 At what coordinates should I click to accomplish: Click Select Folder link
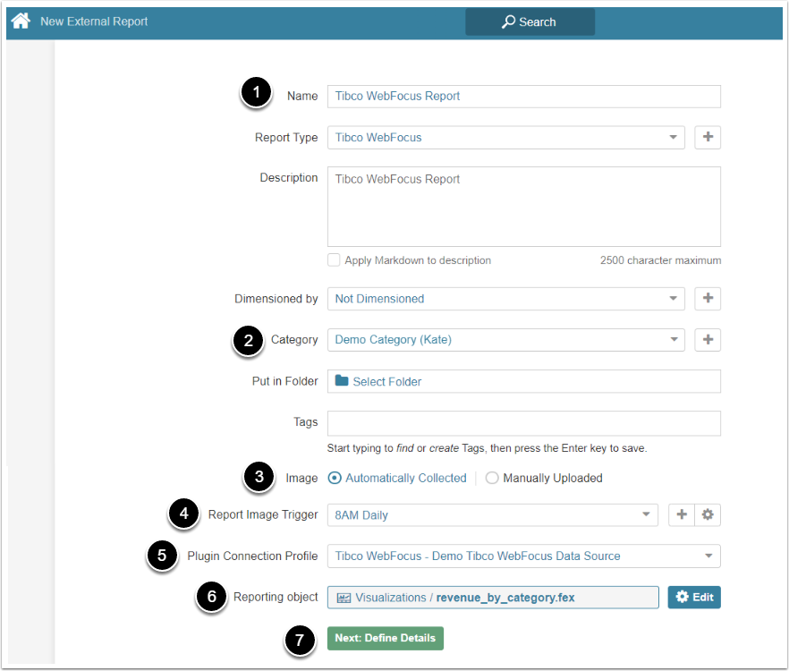(387, 382)
